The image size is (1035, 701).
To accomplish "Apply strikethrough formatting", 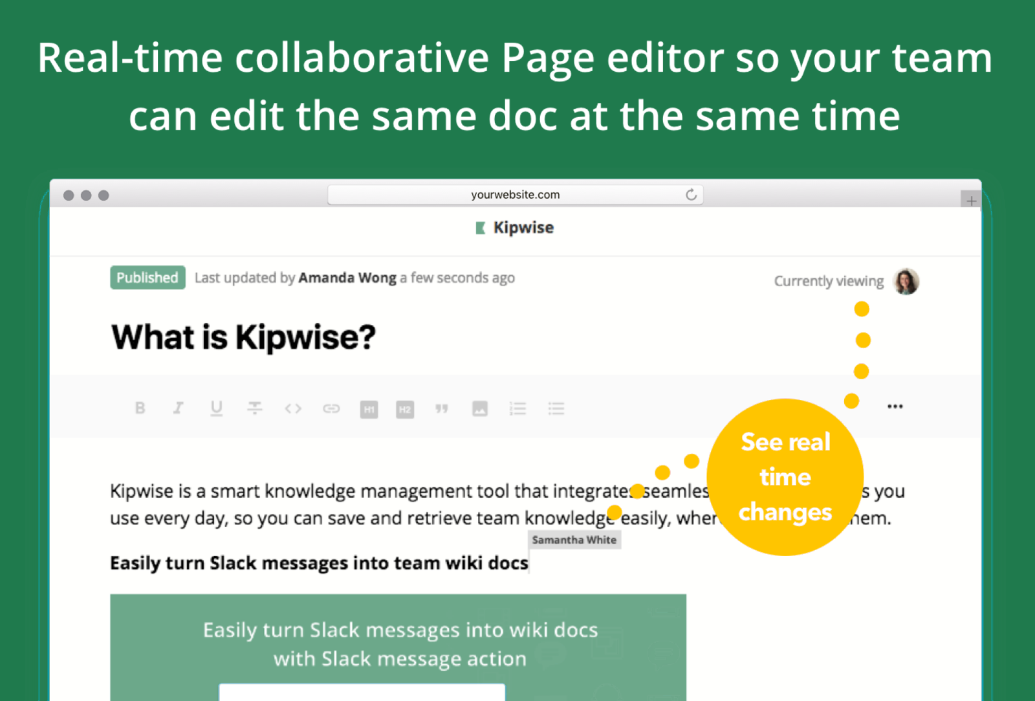I will [255, 408].
